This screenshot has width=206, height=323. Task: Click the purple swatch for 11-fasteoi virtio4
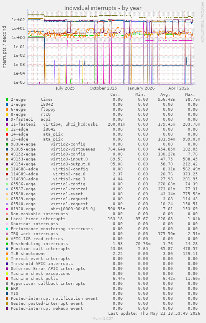point(7,124)
